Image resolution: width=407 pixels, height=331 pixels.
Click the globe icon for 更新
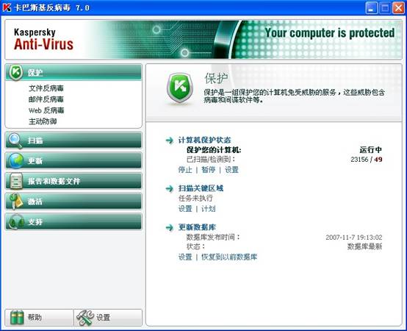coord(16,161)
